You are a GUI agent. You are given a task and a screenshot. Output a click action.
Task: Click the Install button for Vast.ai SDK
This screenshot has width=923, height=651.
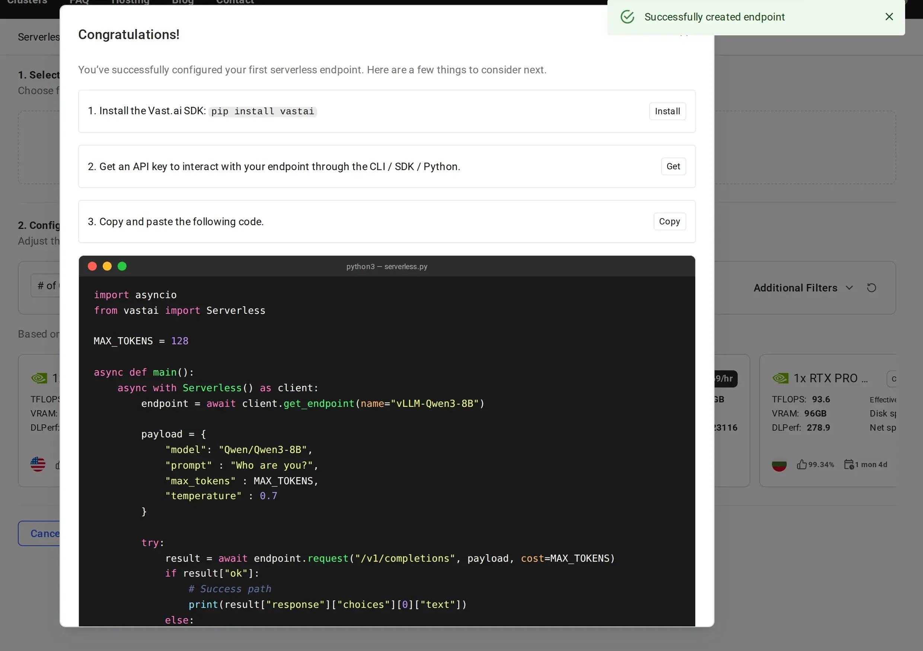tap(667, 111)
